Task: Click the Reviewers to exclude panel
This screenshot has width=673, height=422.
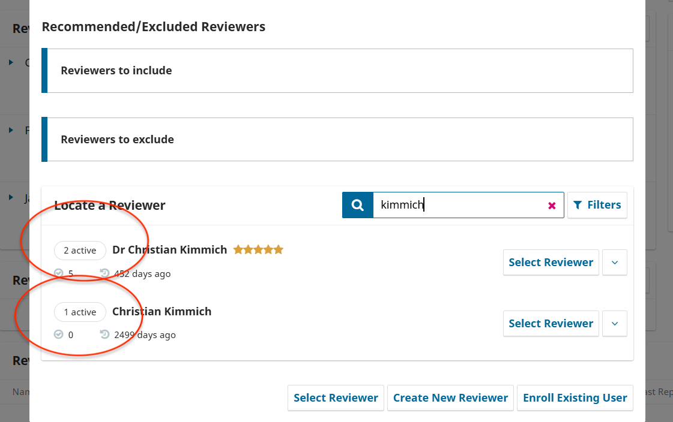Action: (339, 140)
